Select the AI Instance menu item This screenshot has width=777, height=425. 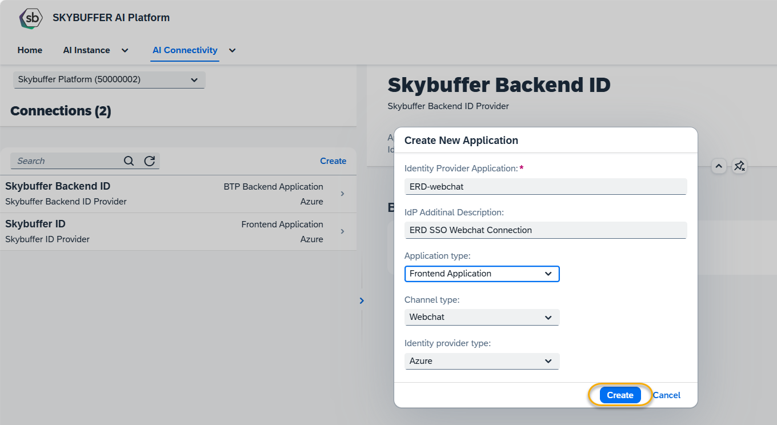[86, 50]
